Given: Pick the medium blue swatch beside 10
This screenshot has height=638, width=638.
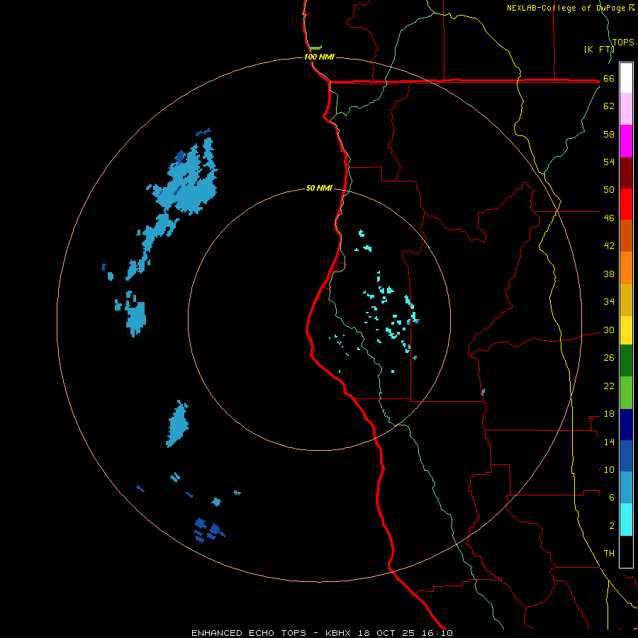Looking at the screenshot, I should [x=626, y=456].
